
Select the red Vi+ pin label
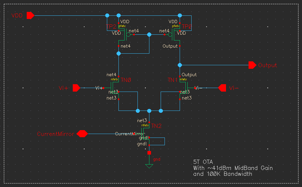(x=63, y=88)
